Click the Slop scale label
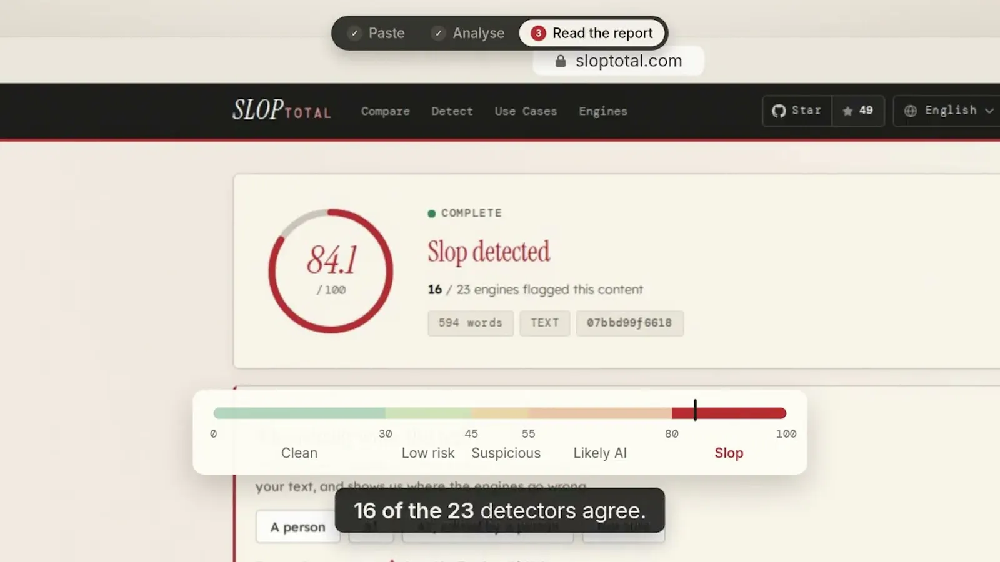 729,453
